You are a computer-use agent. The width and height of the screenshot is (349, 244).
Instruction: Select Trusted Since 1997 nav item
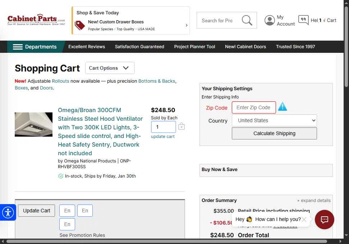coord(295,47)
